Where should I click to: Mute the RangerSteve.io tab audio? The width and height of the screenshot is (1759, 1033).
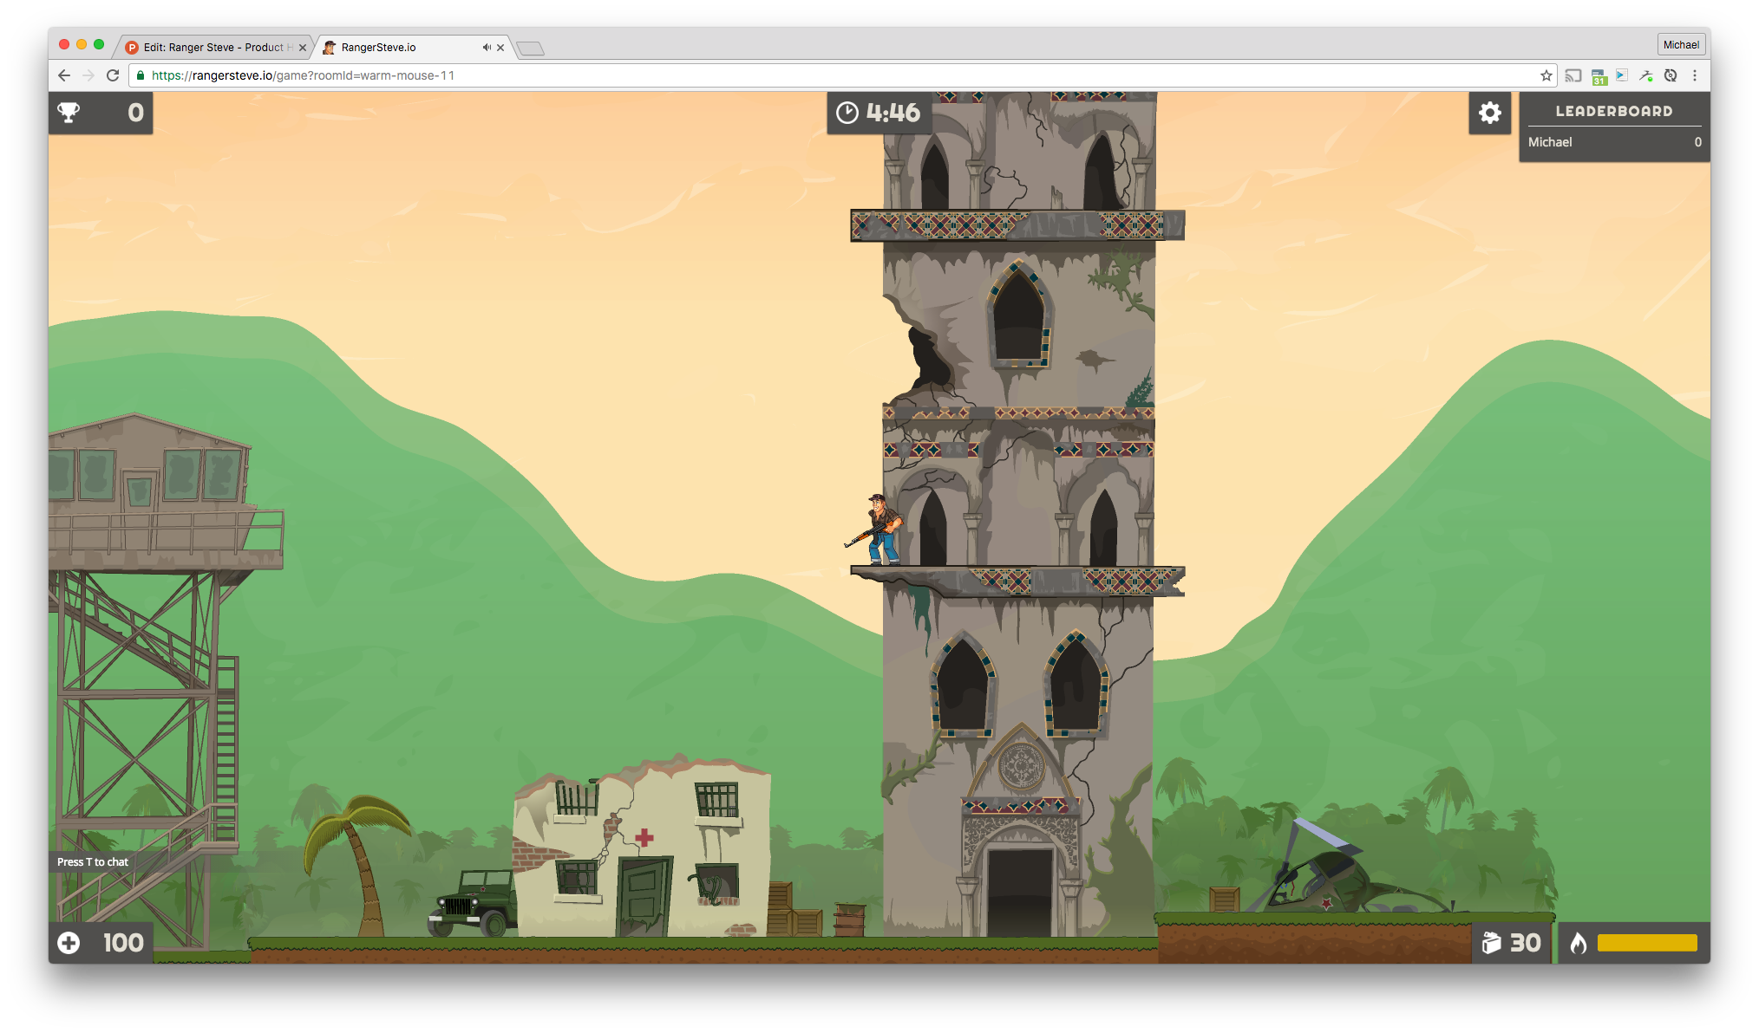tap(487, 48)
